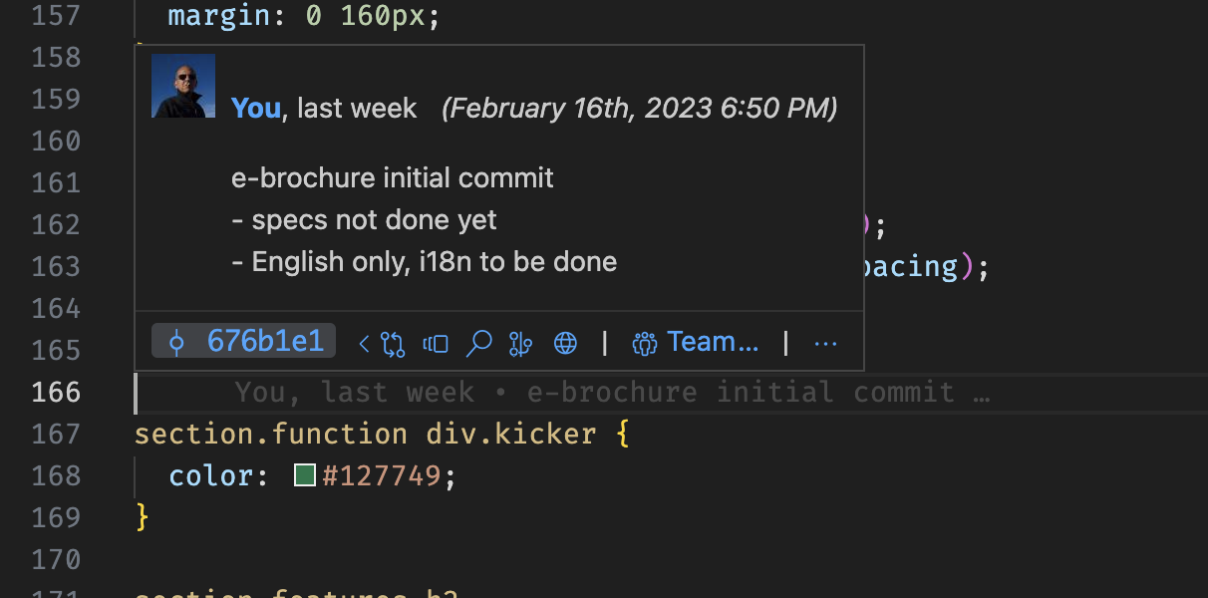
Task: Click the author avatar photo
Action: (182, 87)
